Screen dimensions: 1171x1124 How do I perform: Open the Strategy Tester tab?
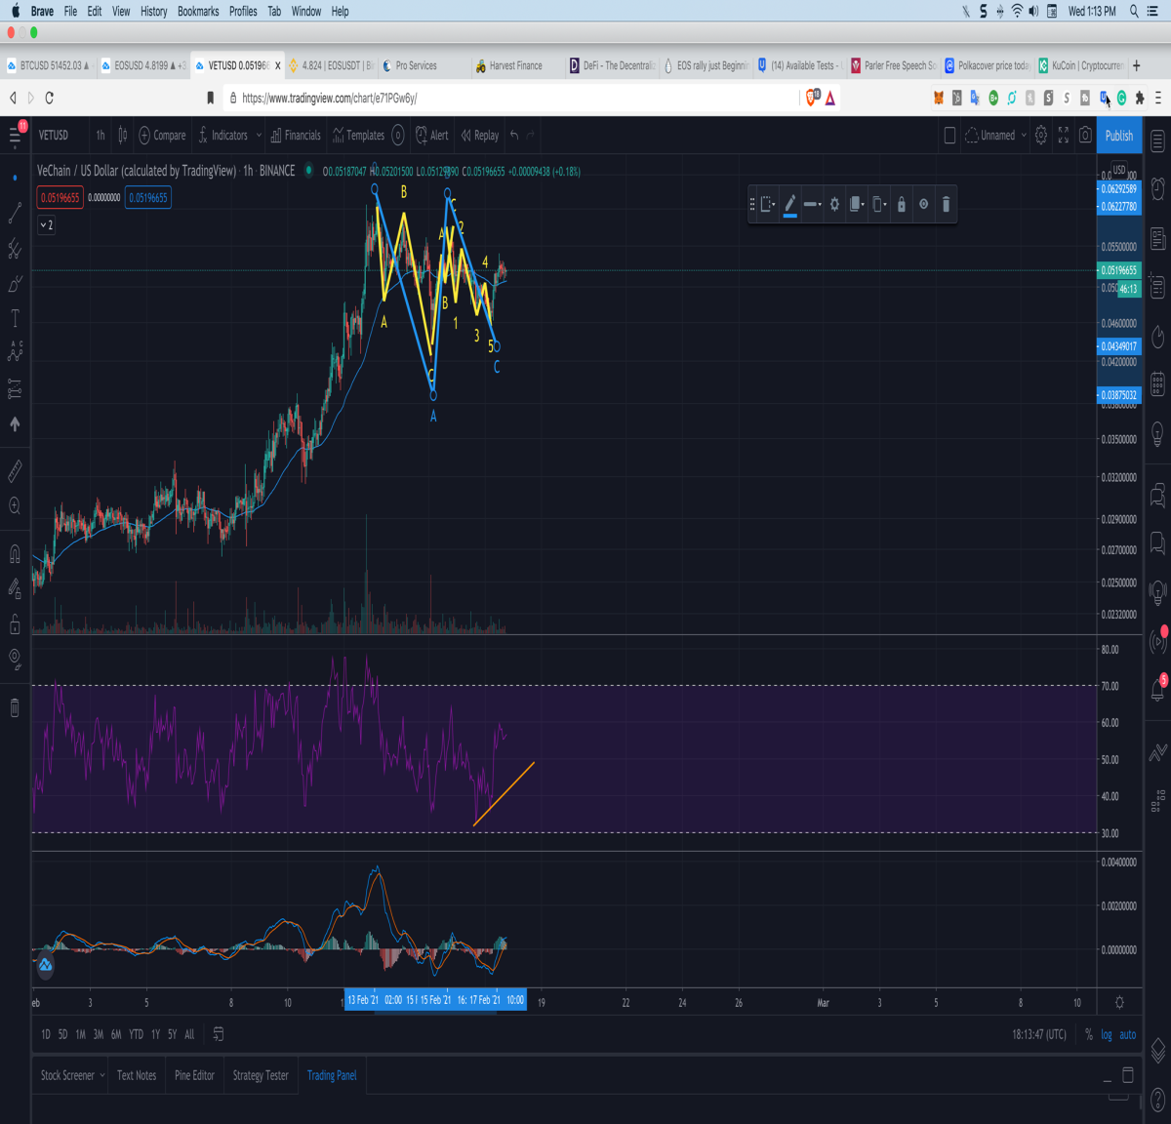pyautogui.click(x=261, y=1075)
